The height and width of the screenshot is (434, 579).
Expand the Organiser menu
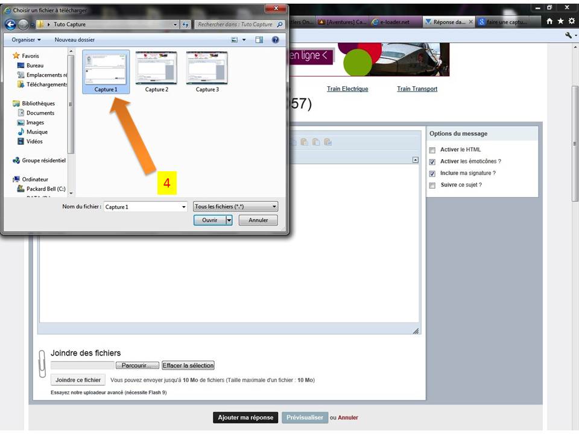click(x=26, y=40)
